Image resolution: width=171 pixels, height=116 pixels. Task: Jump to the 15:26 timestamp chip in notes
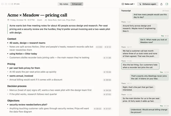[x=107, y=72]
